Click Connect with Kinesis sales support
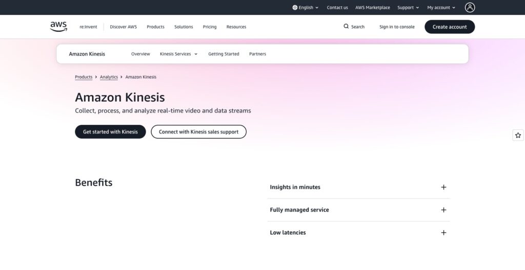Image resolution: width=525 pixels, height=270 pixels. pos(198,131)
